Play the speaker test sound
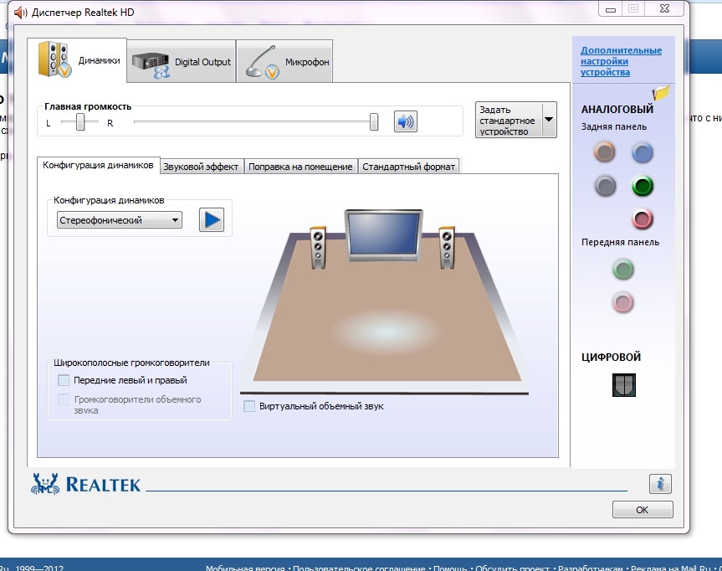This screenshot has width=722, height=571. point(212,220)
